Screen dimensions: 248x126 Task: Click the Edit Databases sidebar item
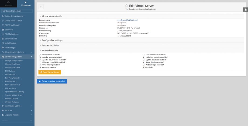(x=11, y=39)
